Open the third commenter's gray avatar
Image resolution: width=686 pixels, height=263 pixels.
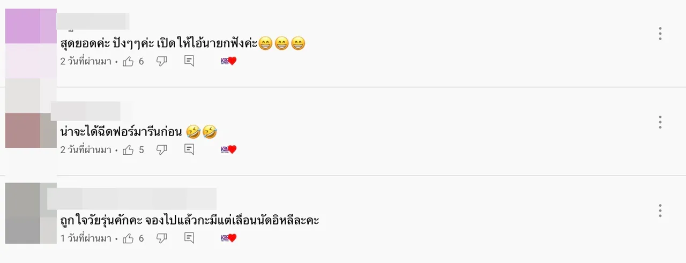31,213
